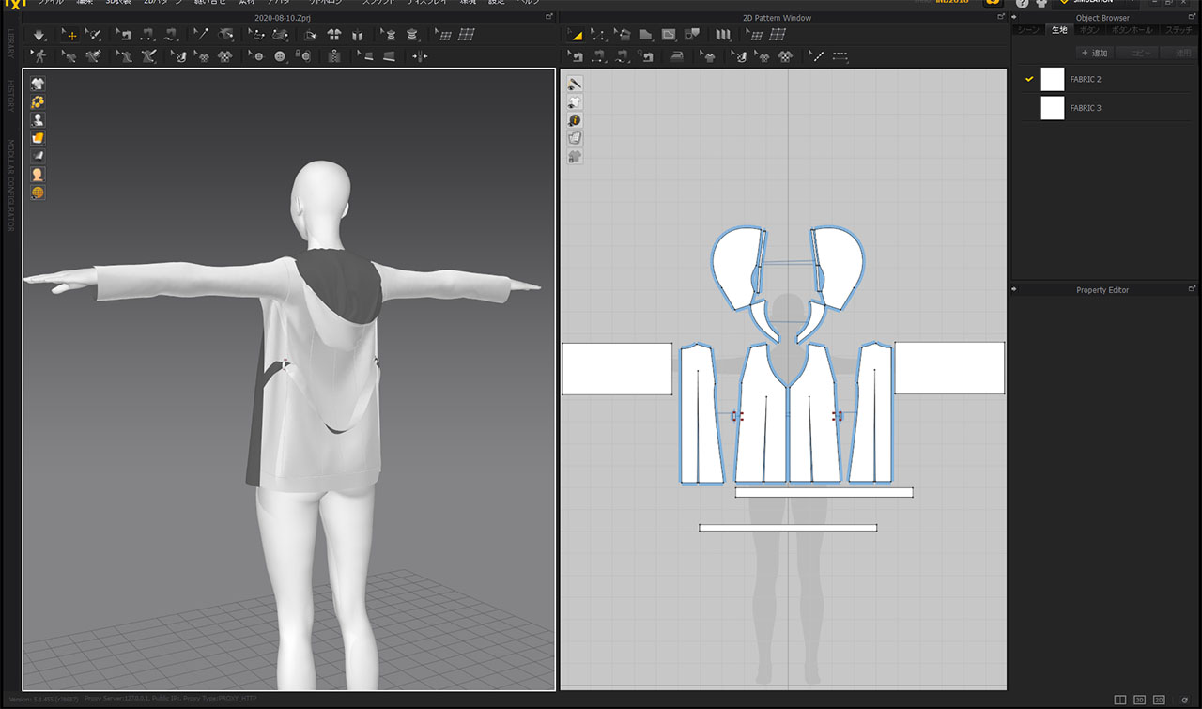Select the Tack on Avatar tool

coord(225,35)
